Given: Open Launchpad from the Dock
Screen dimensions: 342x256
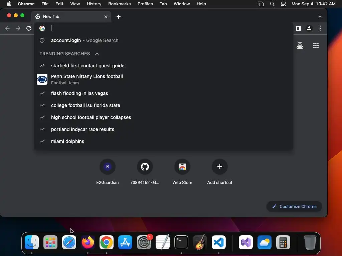Looking at the screenshot, I should [x=50, y=242].
